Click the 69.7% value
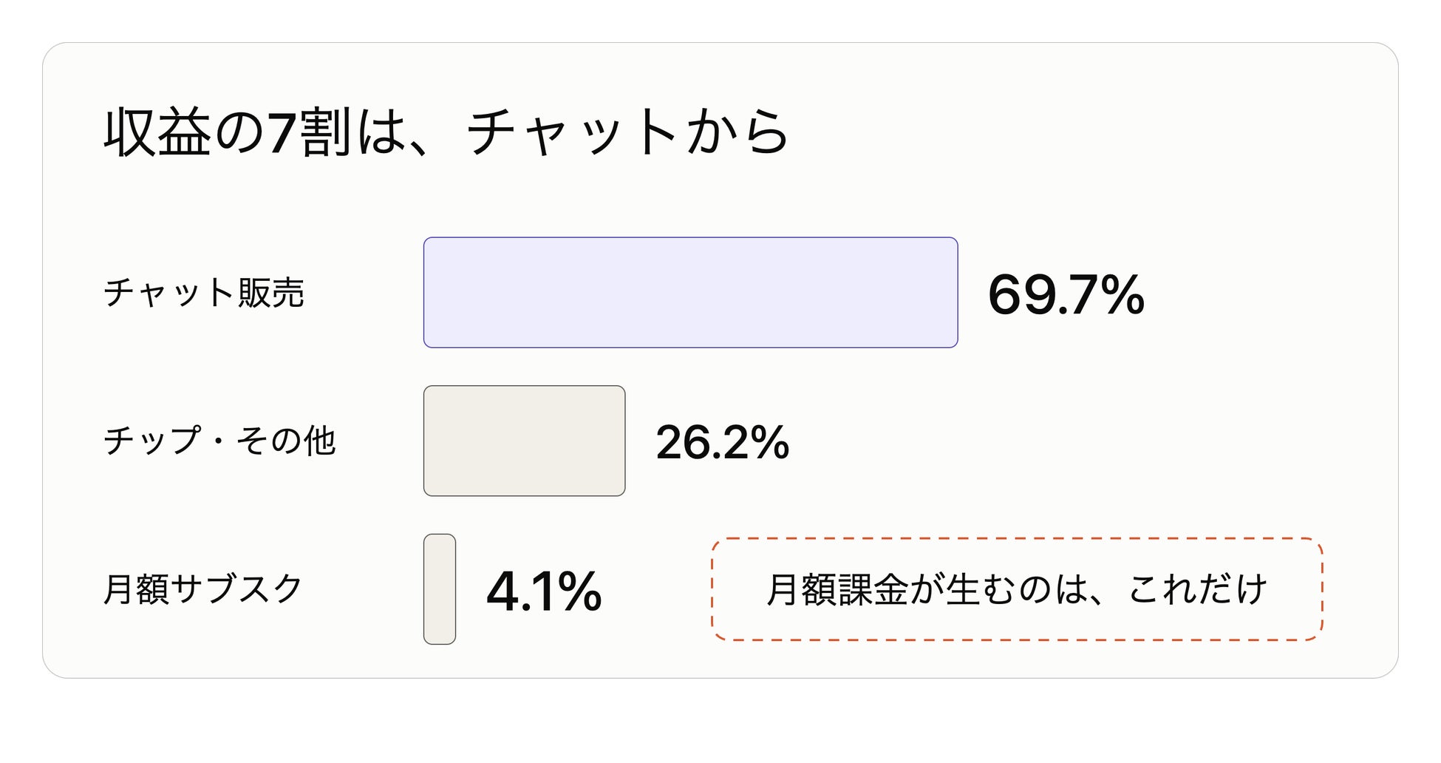The image size is (1441, 763). [x=1066, y=294]
